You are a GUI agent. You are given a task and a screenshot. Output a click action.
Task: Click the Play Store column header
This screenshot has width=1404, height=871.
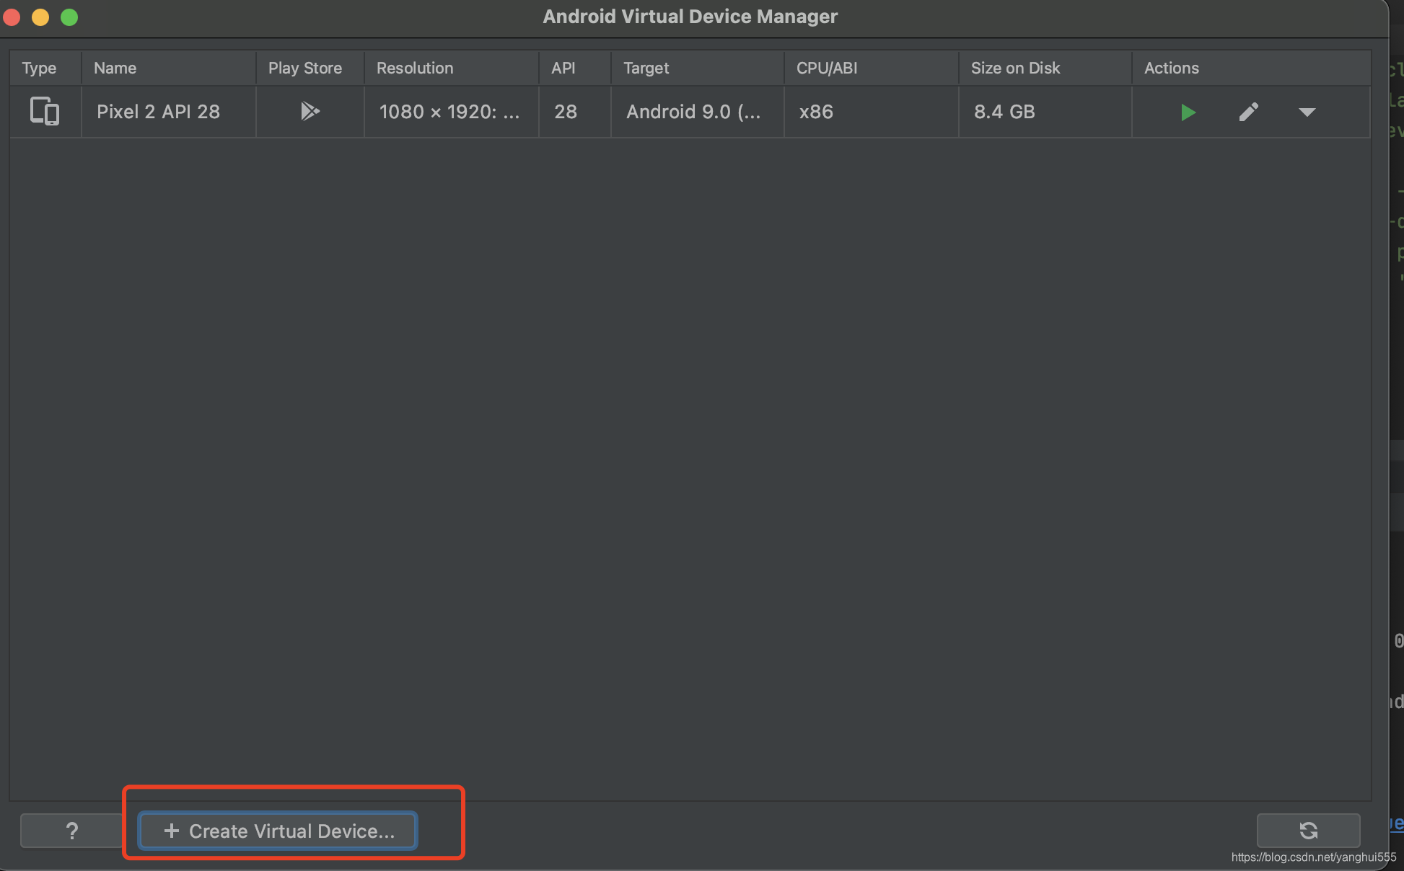305,68
